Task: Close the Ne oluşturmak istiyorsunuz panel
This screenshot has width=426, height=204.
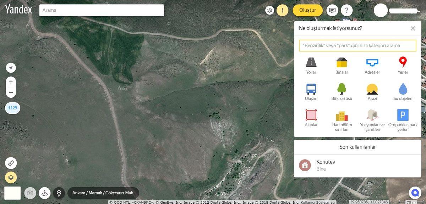Action: 413,28
